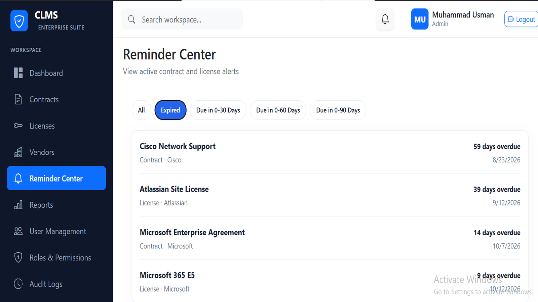Click the search magnifier icon

click(x=131, y=19)
